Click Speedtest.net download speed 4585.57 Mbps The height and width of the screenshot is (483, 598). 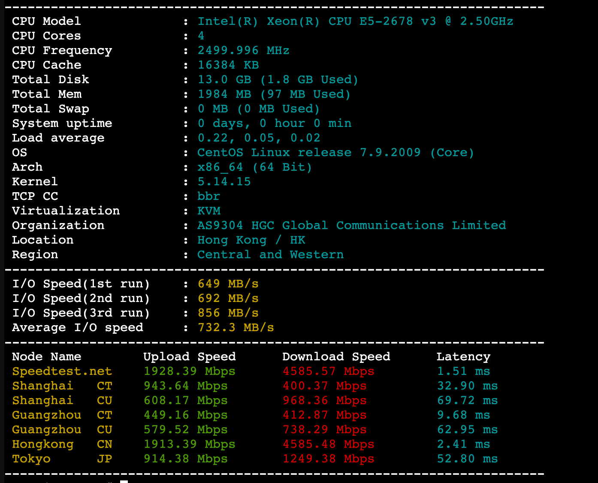328,371
